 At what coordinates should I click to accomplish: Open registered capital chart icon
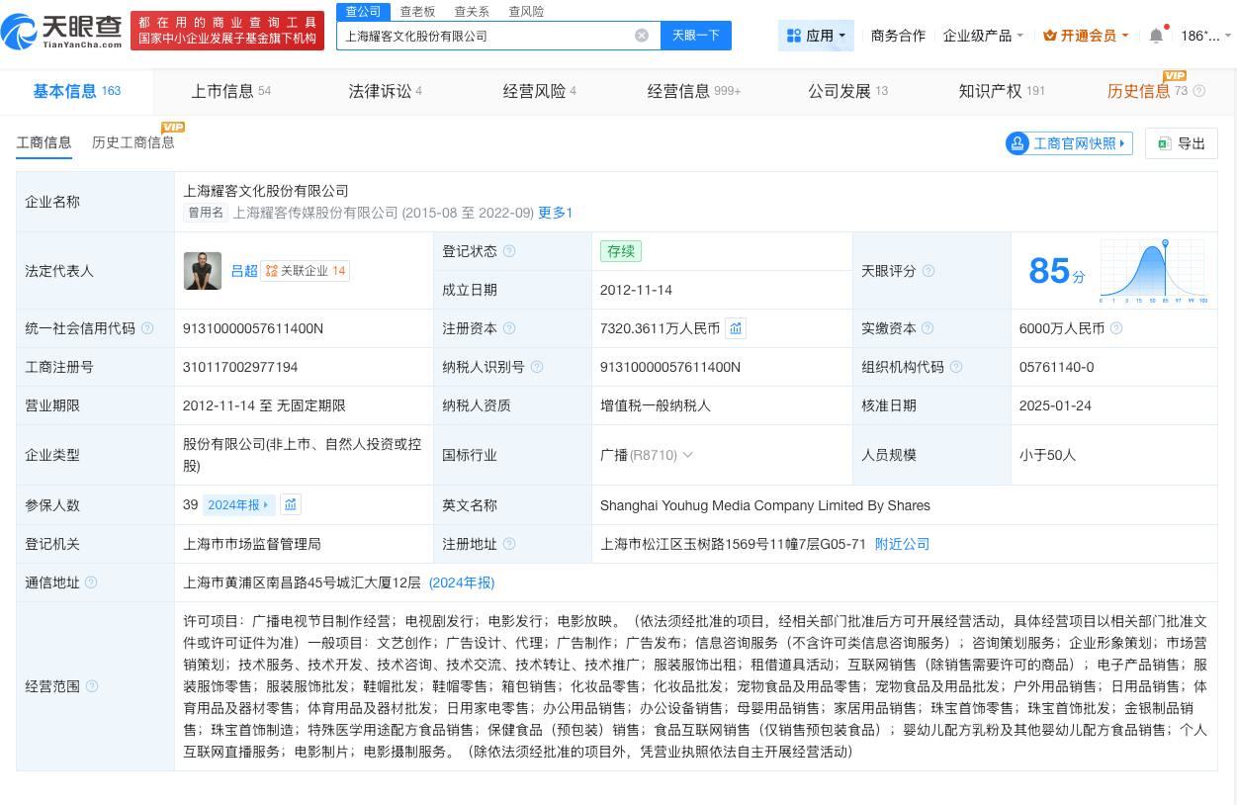tap(736, 328)
